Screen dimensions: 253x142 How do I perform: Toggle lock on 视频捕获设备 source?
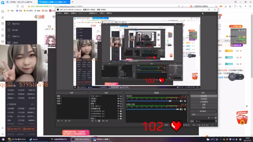(121, 109)
